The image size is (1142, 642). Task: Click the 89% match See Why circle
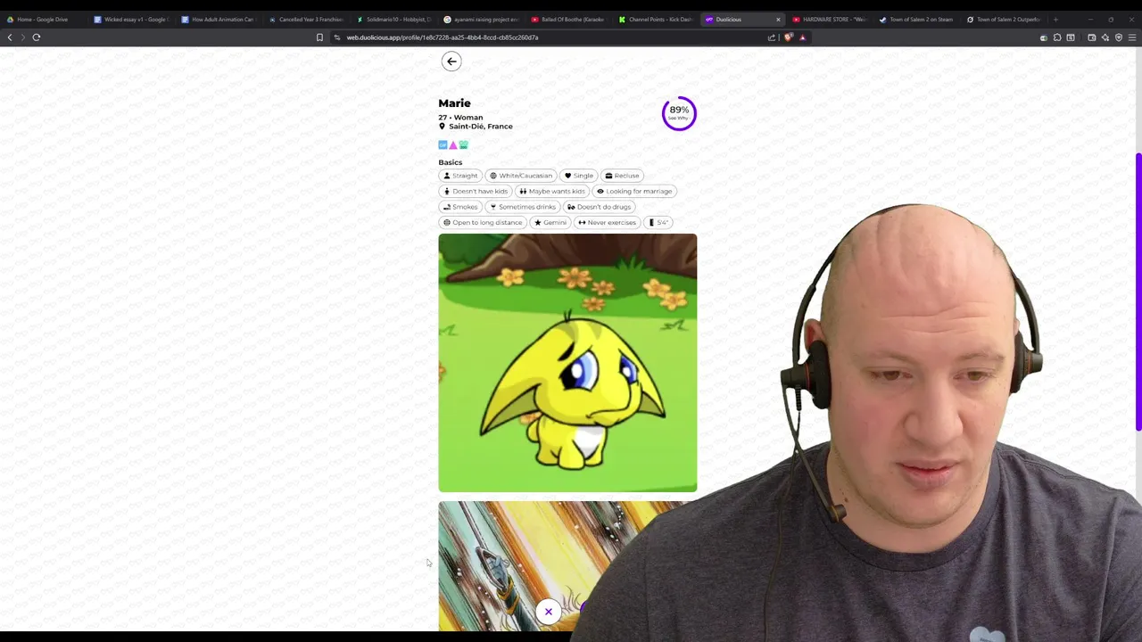tap(679, 113)
